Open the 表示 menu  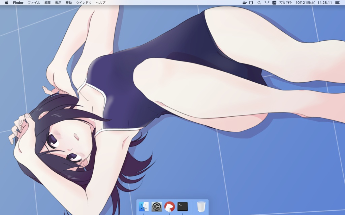click(58, 3)
